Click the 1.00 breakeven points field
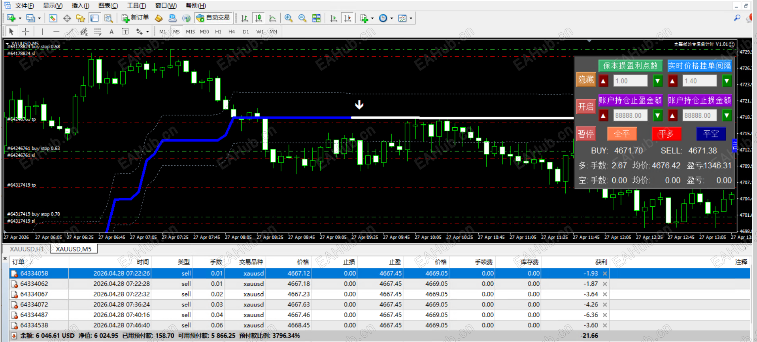Image resolution: width=757 pixels, height=342 pixels. pos(631,81)
